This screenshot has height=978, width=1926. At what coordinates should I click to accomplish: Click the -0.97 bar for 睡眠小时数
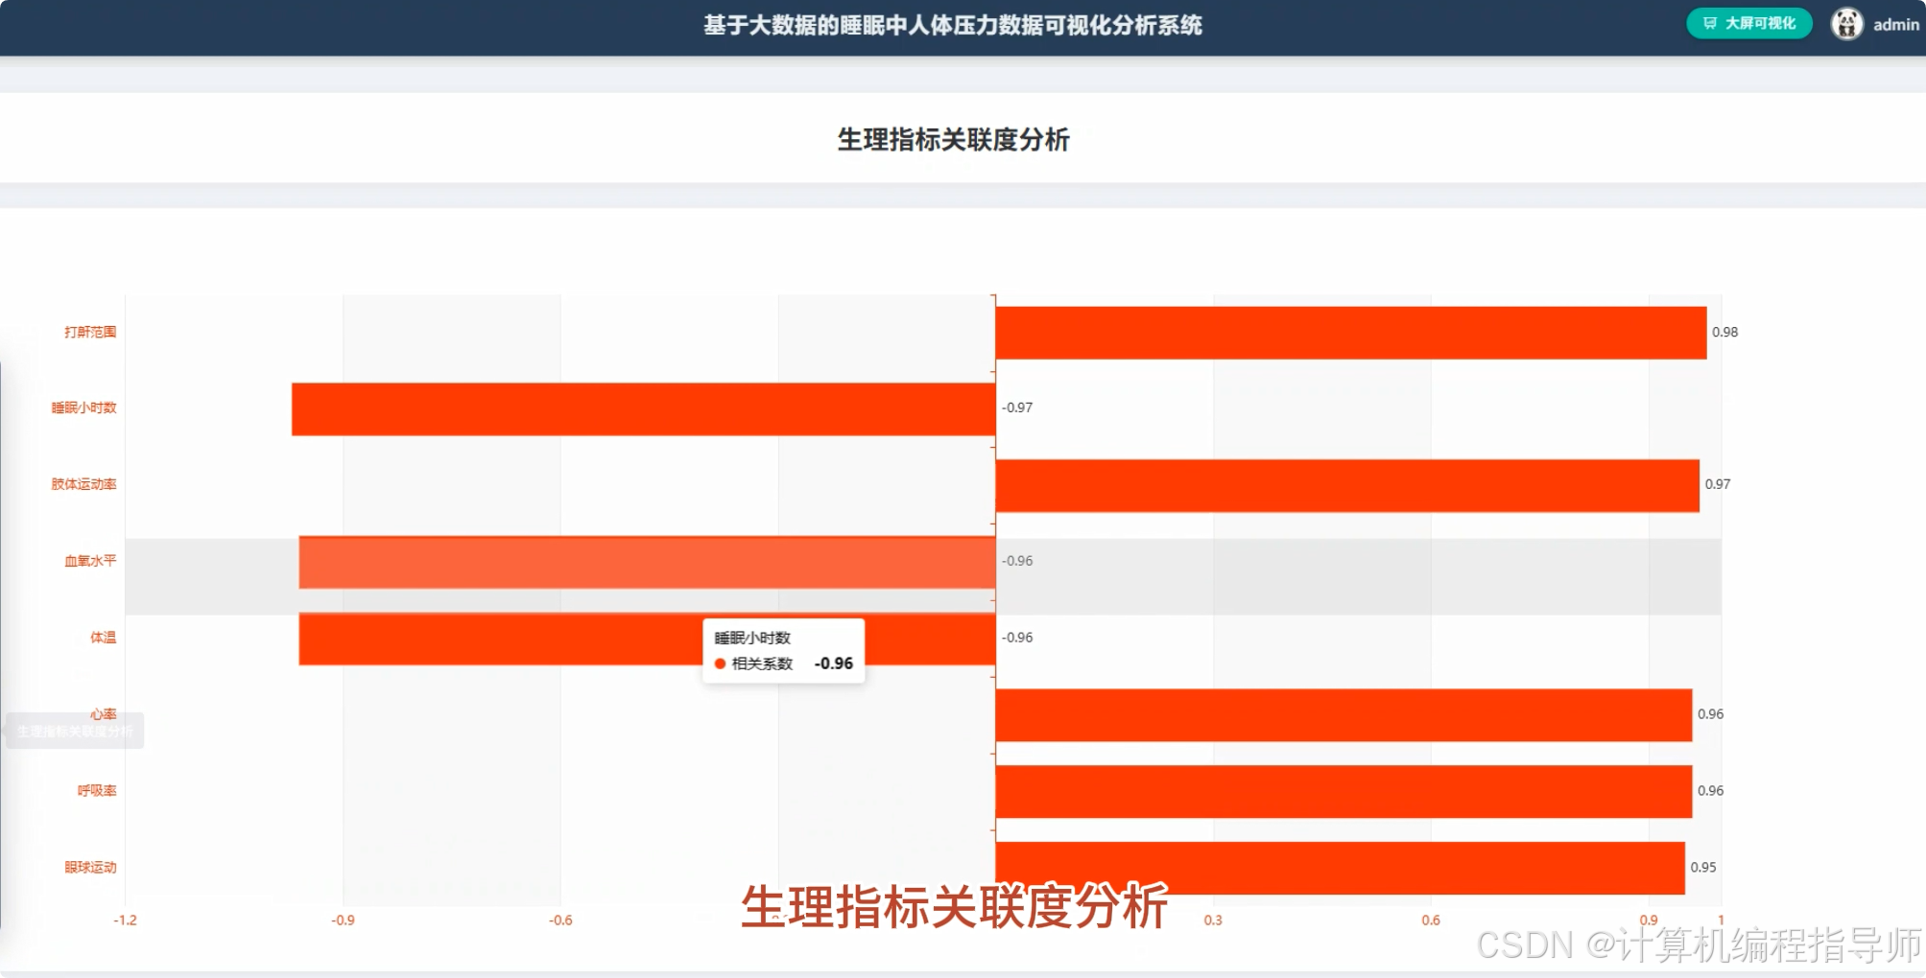click(x=643, y=407)
